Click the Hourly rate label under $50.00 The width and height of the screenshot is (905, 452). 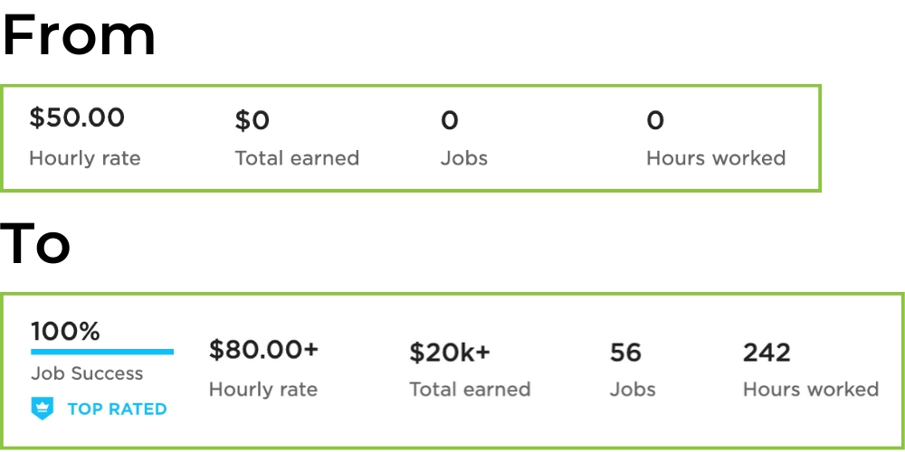pos(85,158)
